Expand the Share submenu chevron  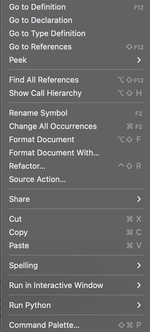pyautogui.click(x=139, y=199)
